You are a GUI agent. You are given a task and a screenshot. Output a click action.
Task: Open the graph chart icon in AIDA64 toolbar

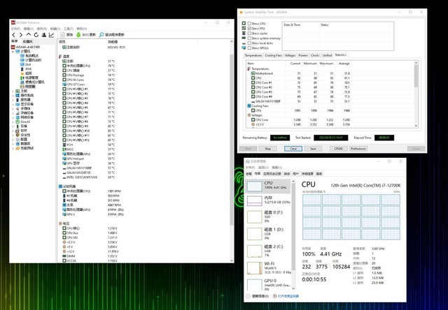(x=51, y=35)
